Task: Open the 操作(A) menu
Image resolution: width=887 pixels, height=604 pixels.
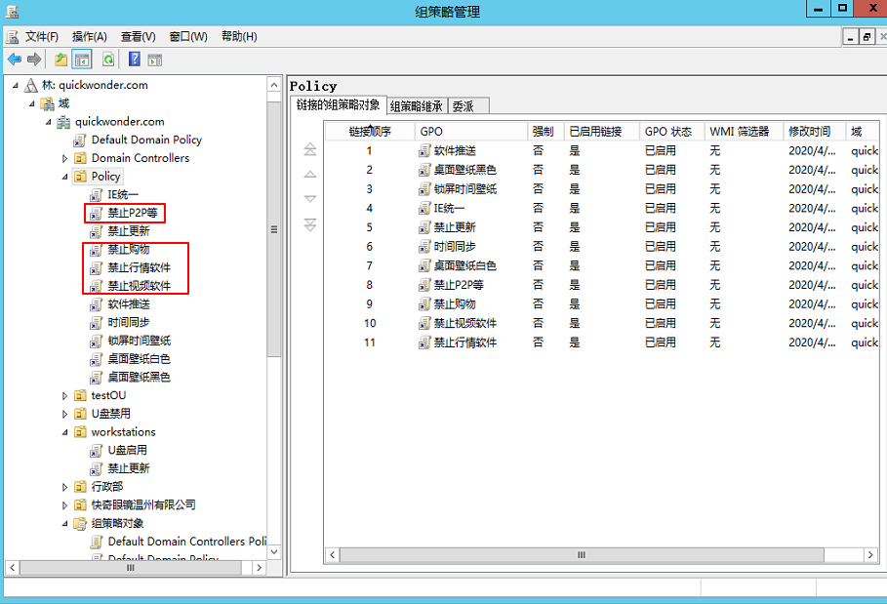Action: 89,36
